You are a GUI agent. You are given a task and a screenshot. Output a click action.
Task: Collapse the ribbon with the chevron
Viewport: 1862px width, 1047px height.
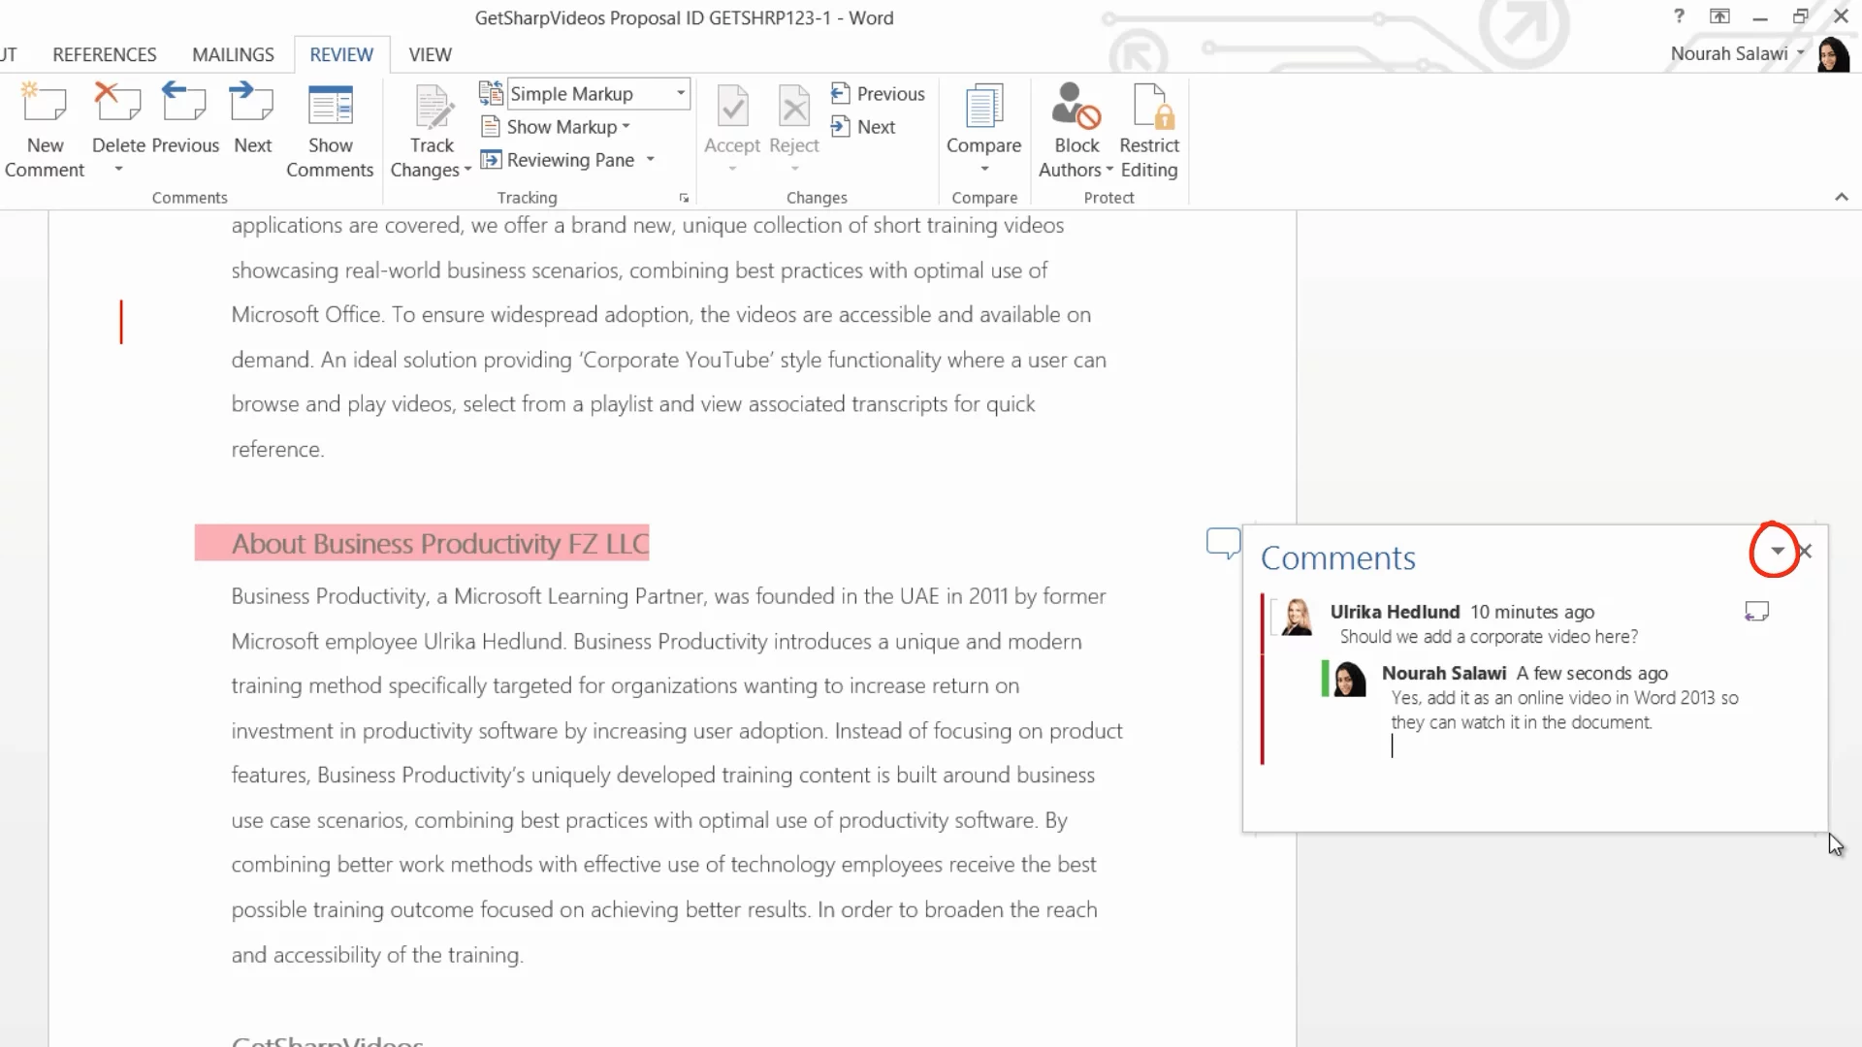coord(1841,197)
